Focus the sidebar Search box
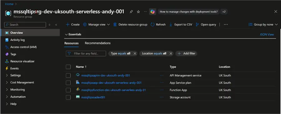The height and width of the screenshot is (114, 281). 25,25
